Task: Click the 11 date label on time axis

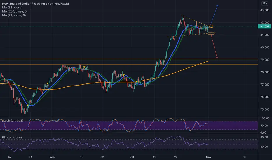Action: click(x=154, y=157)
